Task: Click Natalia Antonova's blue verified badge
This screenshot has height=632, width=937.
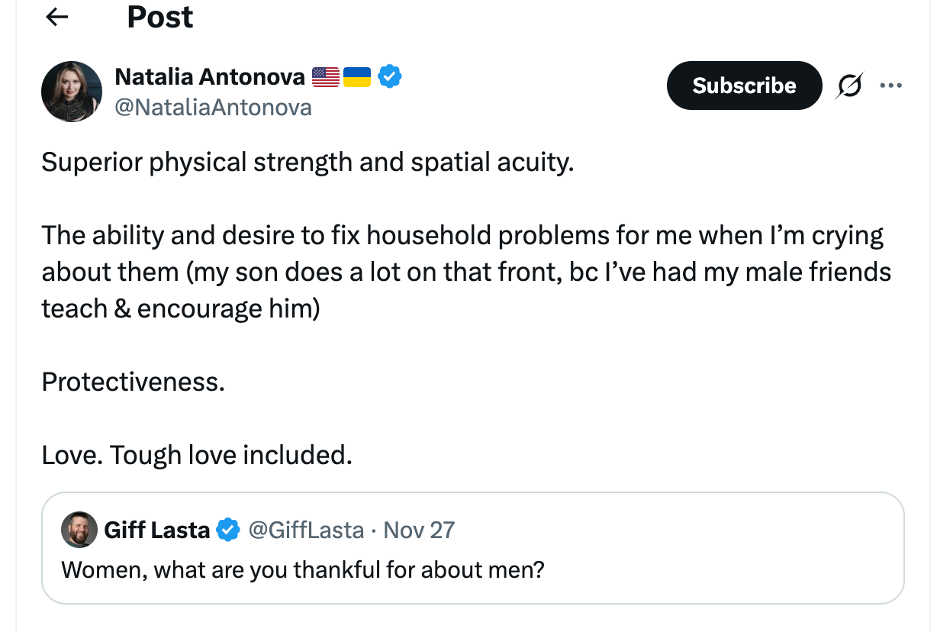Action: pos(390,77)
